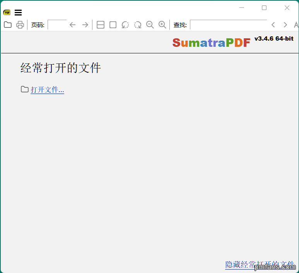Click the zoom out magnifier

[150, 25]
